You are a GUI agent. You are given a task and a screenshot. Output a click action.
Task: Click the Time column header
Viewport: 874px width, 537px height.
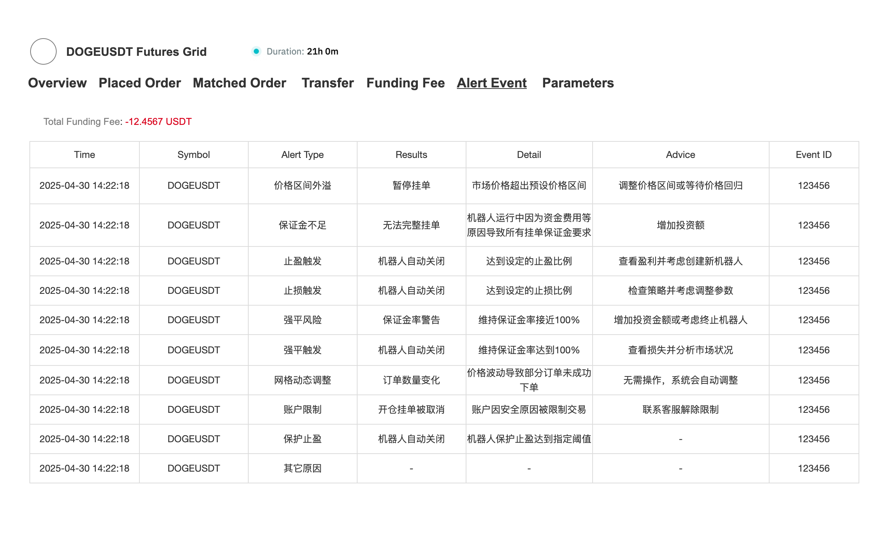pos(84,155)
